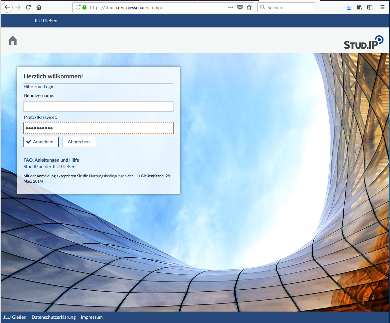Select the home icon above the login form
Viewport: 390px width, 323px height.
pos(12,40)
